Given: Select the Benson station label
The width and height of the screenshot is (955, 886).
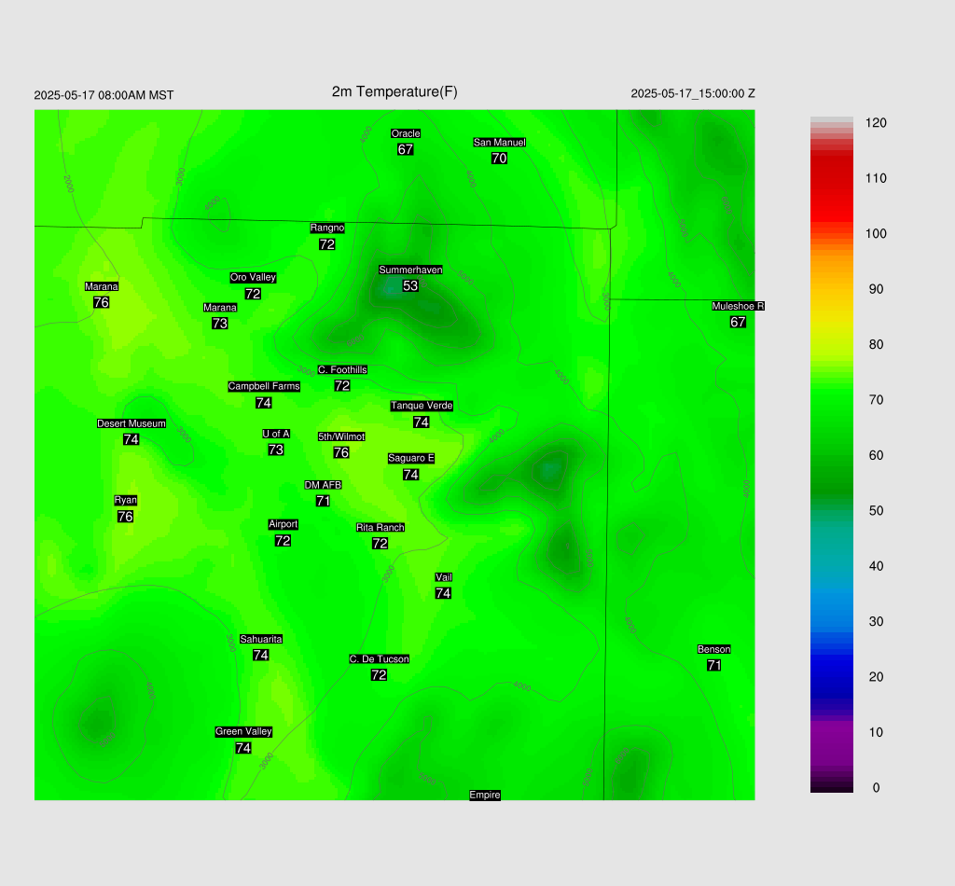Looking at the screenshot, I should 713,649.
